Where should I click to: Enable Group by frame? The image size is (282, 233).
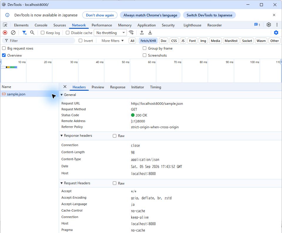coord(145,48)
